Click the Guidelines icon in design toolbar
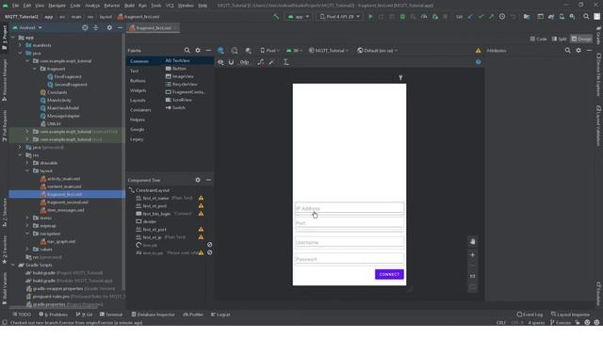Image resolution: width=603 pixels, height=339 pixels. point(285,62)
